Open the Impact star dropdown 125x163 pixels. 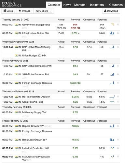[x=25, y=11]
